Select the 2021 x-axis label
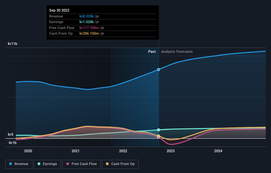The width and height of the screenshot is (271, 173). tap(76, 151)
